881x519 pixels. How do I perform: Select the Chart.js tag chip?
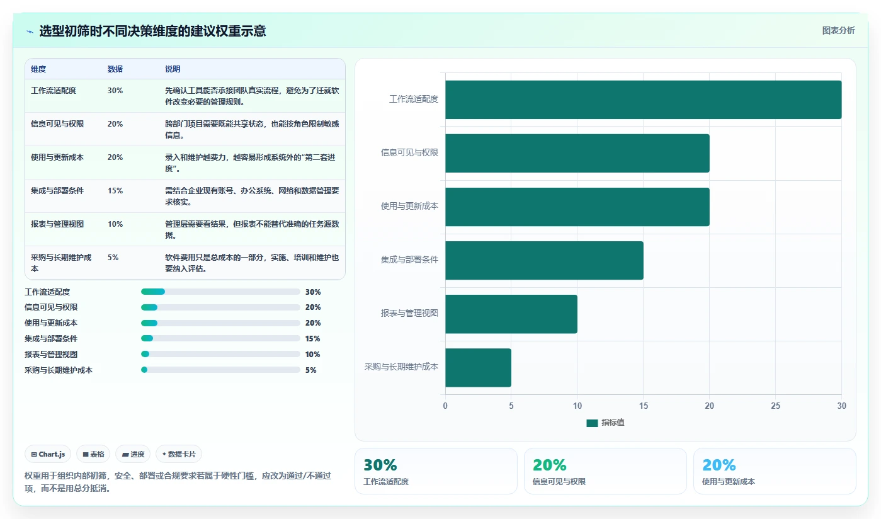[x=47, y=454]
